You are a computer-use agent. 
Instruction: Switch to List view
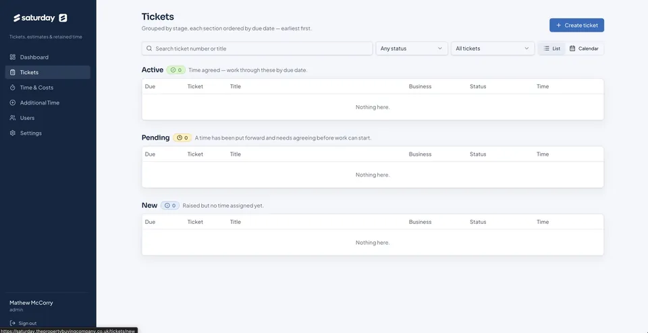551,49
